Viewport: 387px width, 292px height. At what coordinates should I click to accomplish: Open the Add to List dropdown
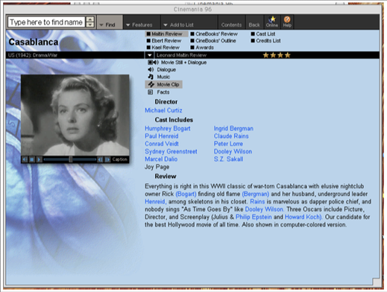click(178, 25)
